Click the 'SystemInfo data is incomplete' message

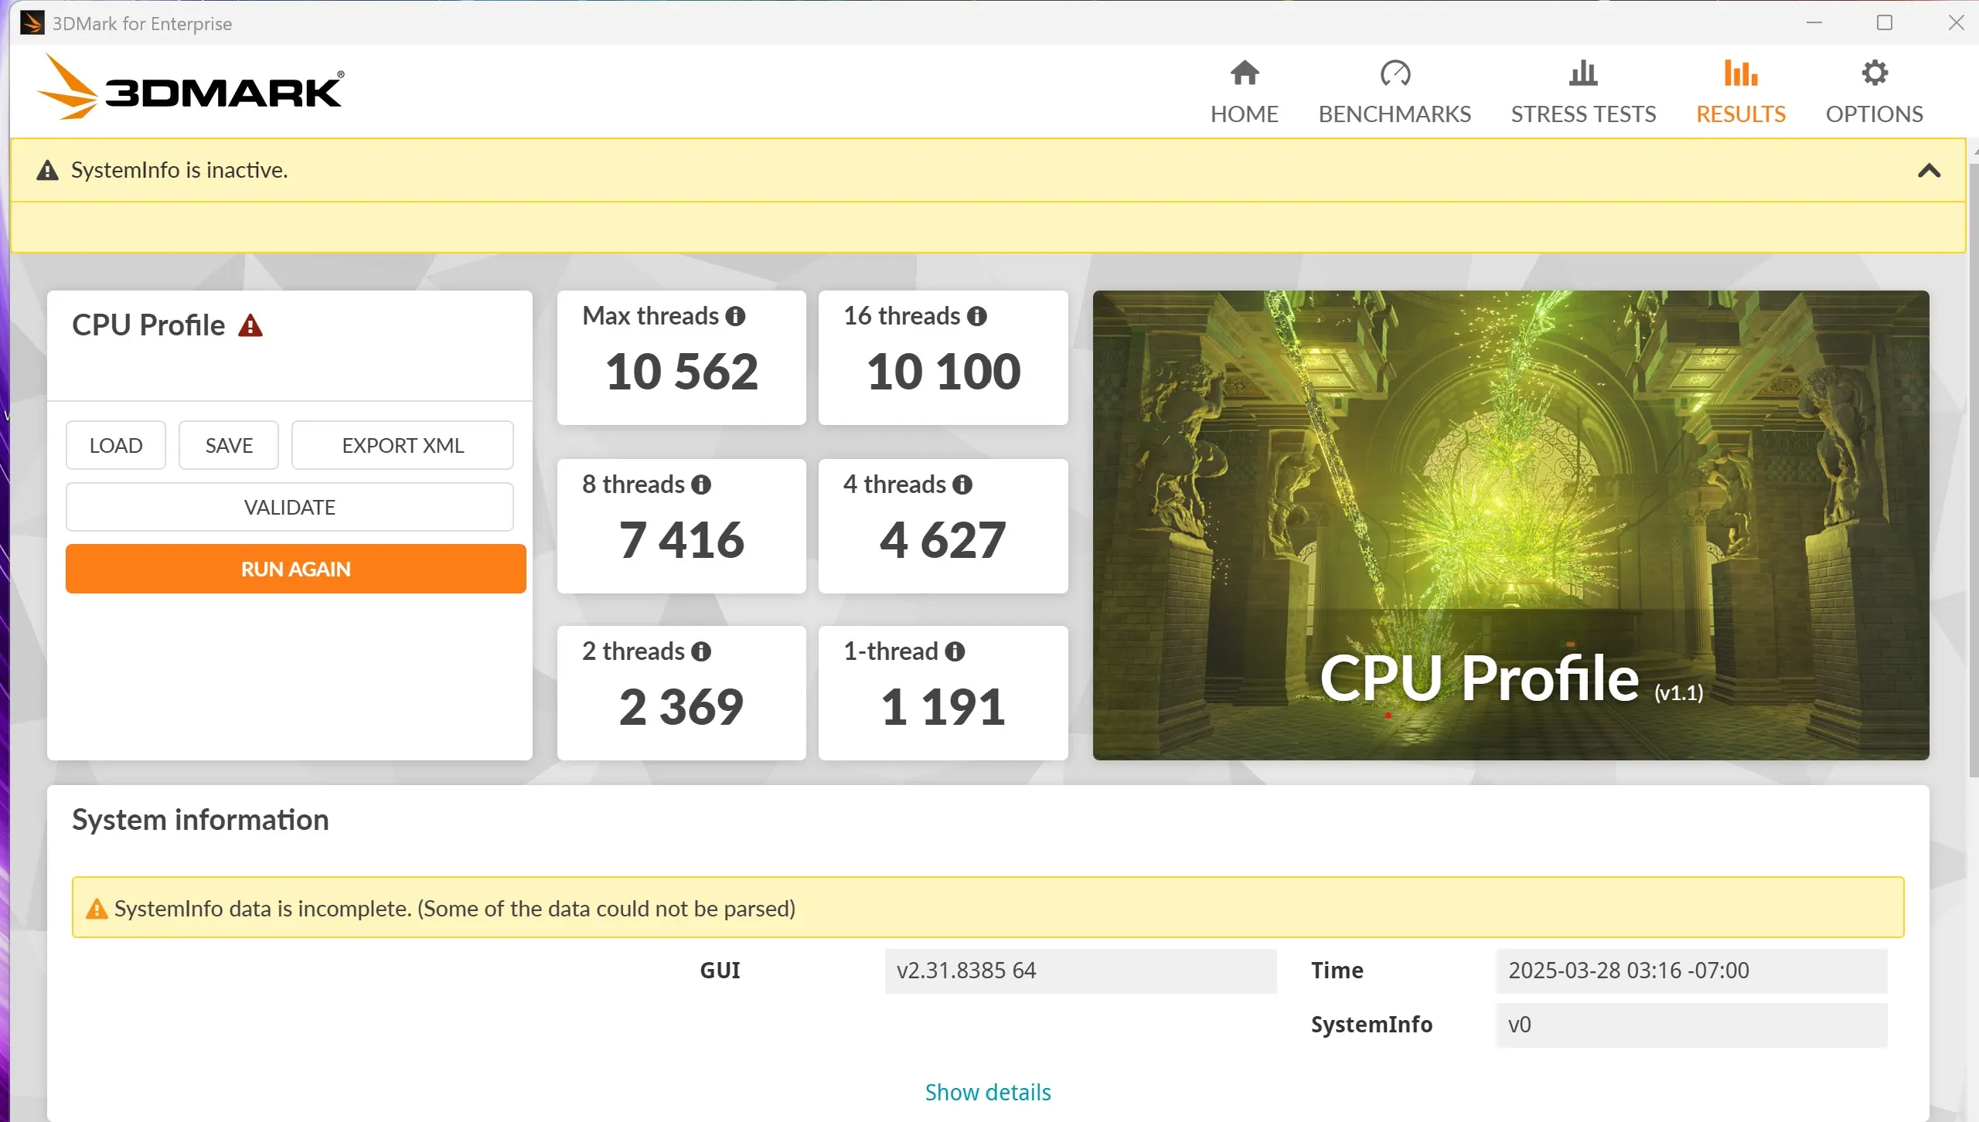455,909
